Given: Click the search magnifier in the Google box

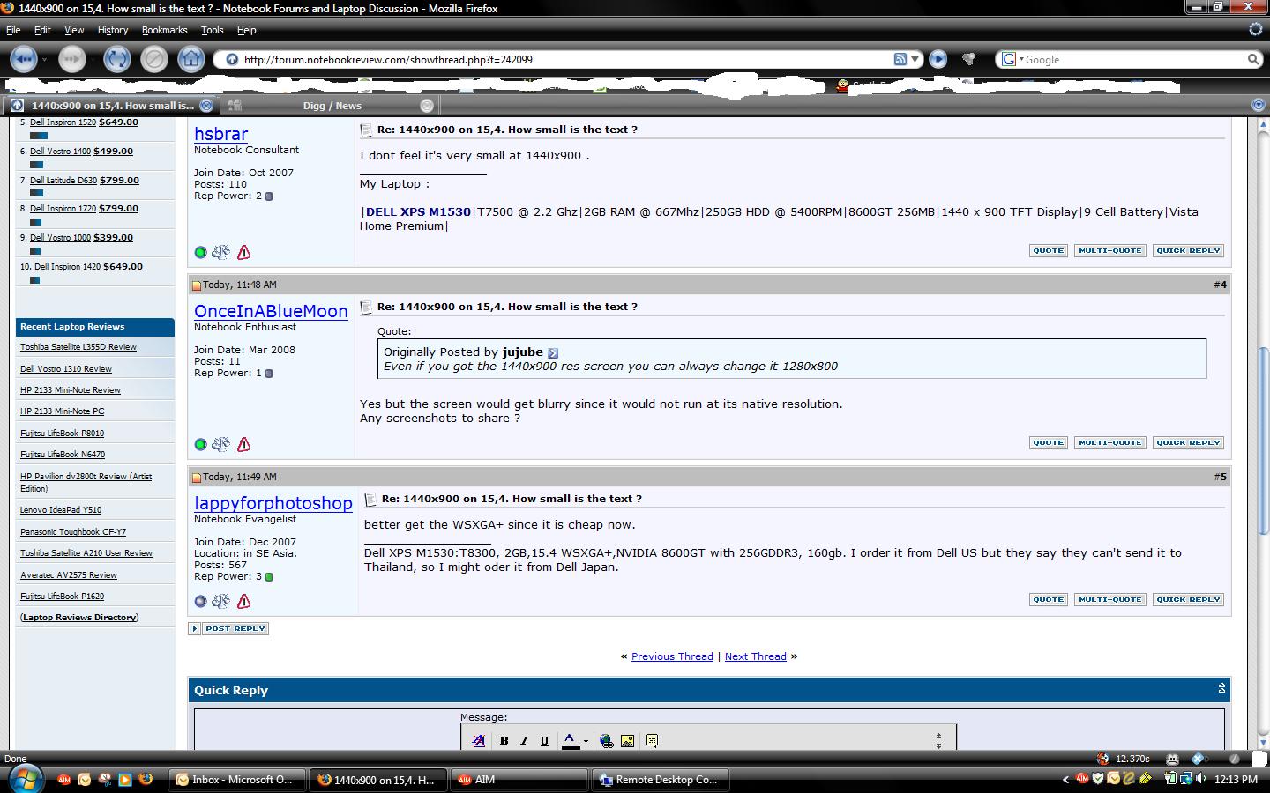Looking at the screenshot, I should [1252, 59].
